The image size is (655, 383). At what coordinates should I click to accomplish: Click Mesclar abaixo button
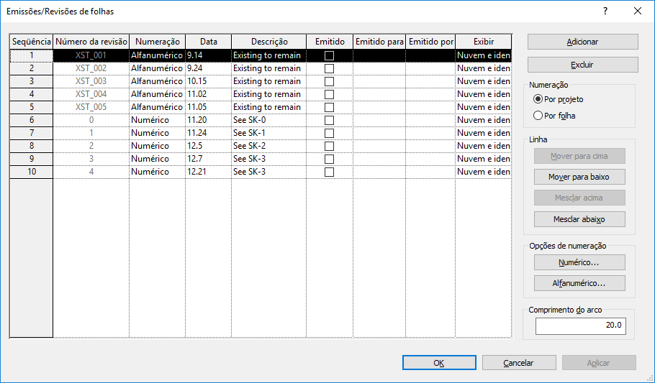tap(579, 219)
